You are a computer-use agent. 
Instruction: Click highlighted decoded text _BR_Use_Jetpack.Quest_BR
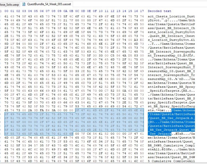(171, 130)
